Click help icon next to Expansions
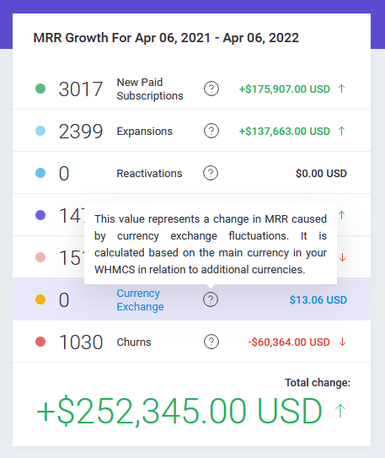 click(211, 131)
